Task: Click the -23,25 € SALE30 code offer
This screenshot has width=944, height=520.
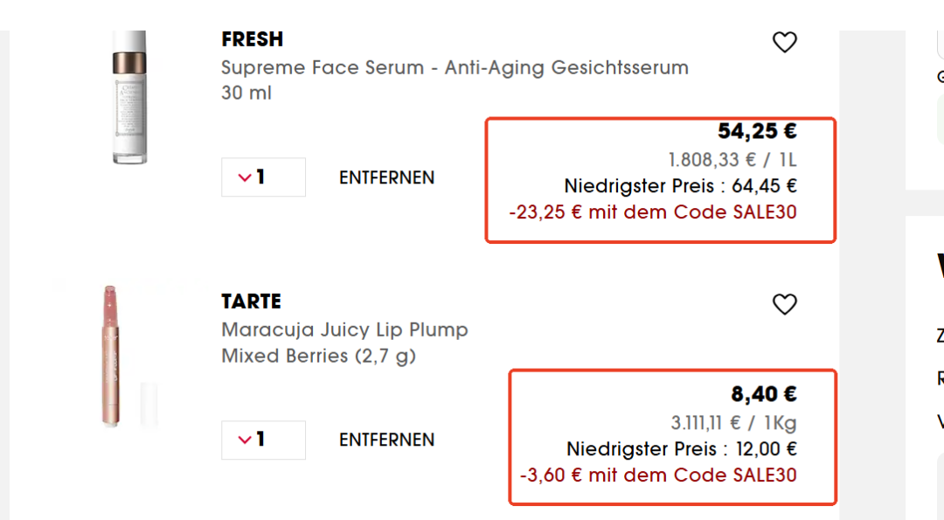Action: point(653,212)
